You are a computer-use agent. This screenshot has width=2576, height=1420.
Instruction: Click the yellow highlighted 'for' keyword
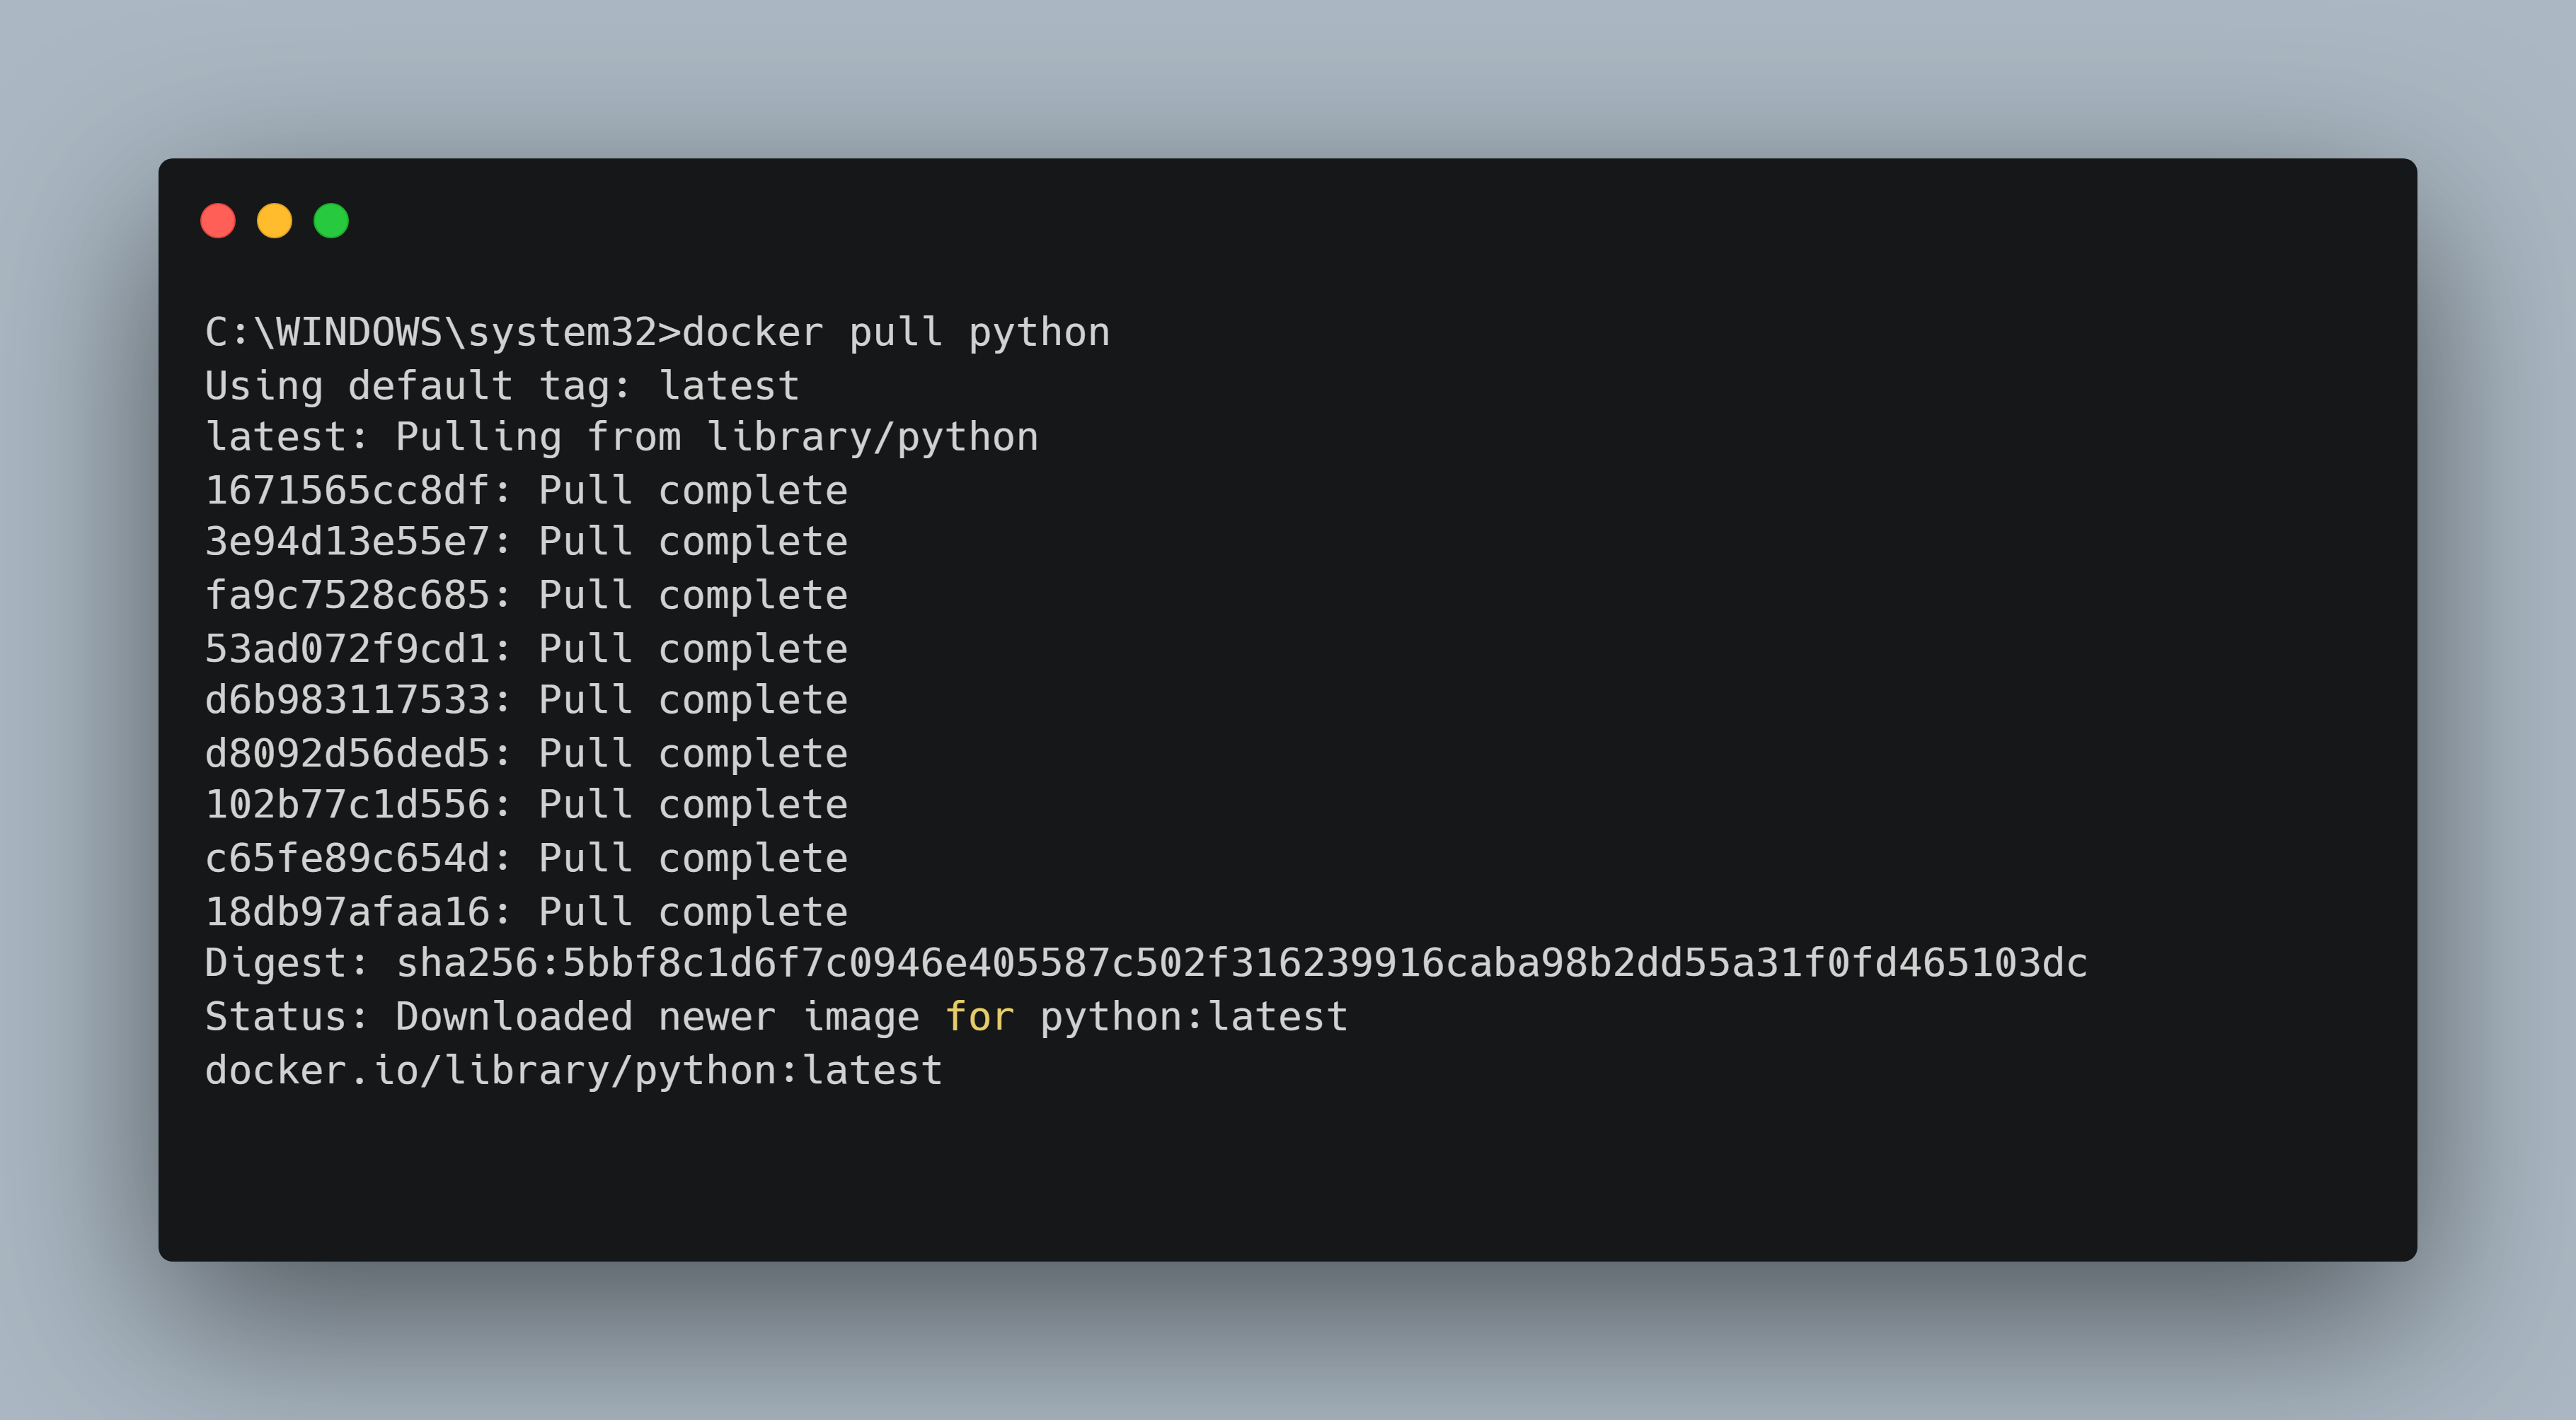coord(979,1018)
